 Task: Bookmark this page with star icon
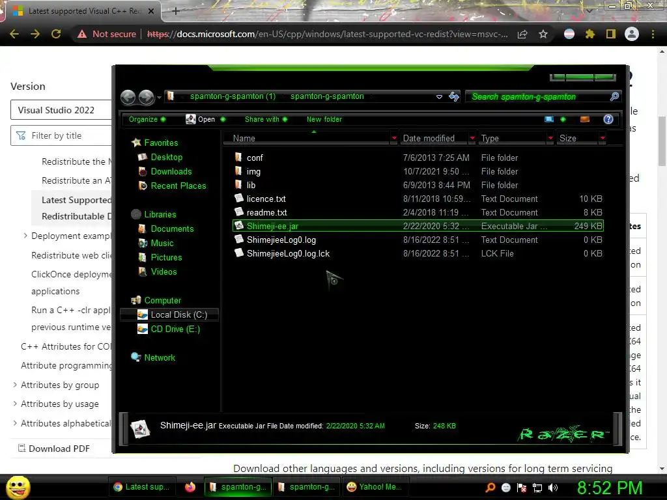543,34
